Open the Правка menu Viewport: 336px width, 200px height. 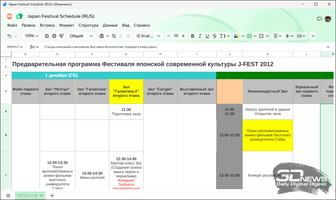point(28,25)
